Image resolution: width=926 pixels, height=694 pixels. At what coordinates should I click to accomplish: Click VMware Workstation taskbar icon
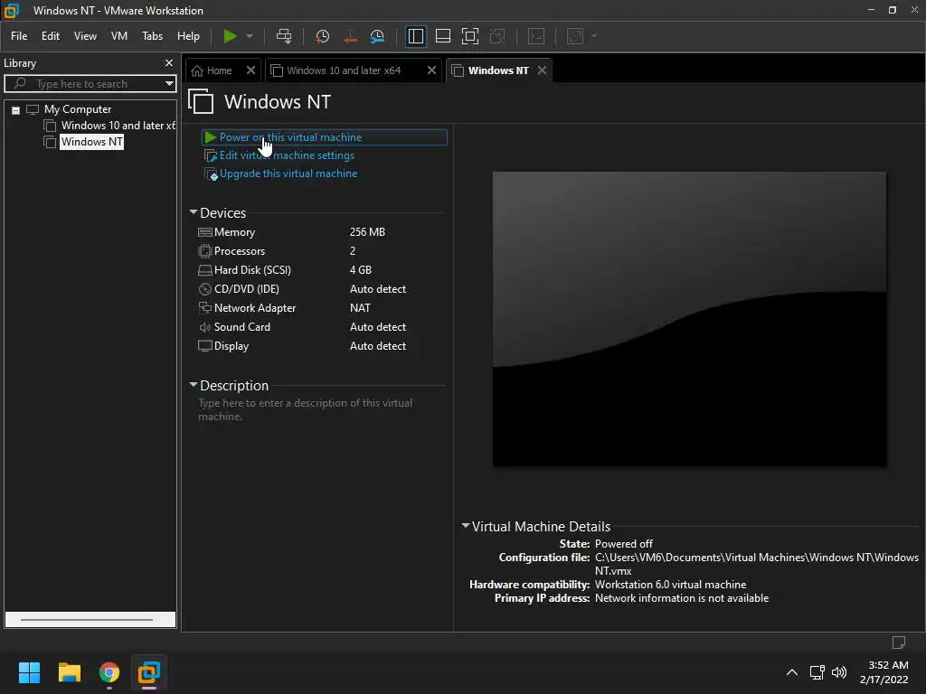[x=149, y=672]
